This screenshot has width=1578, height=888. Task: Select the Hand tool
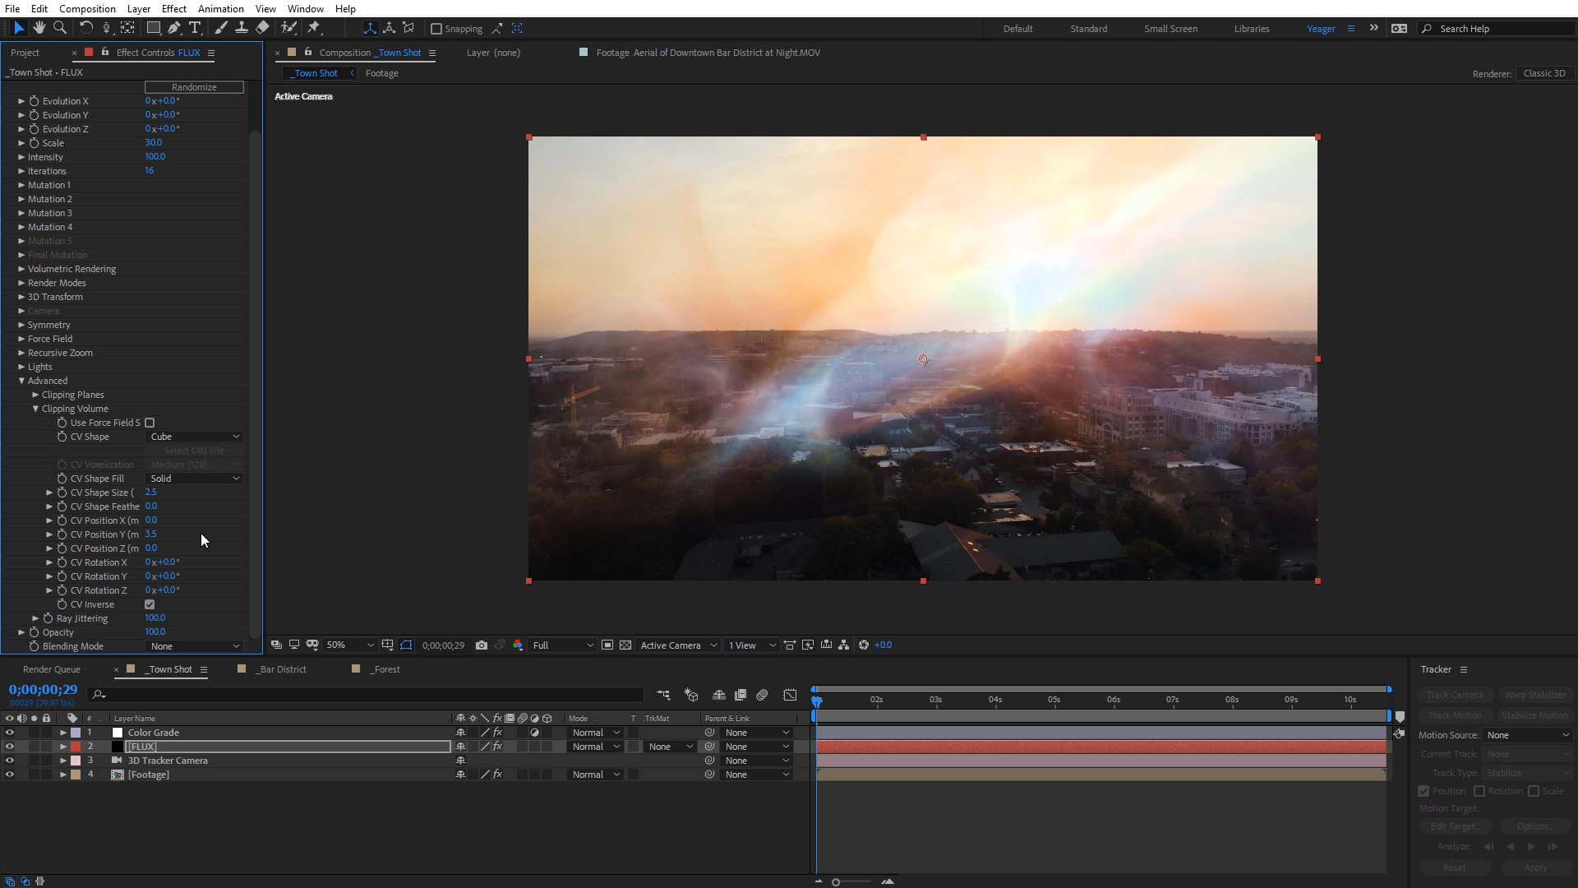[39, 28]
